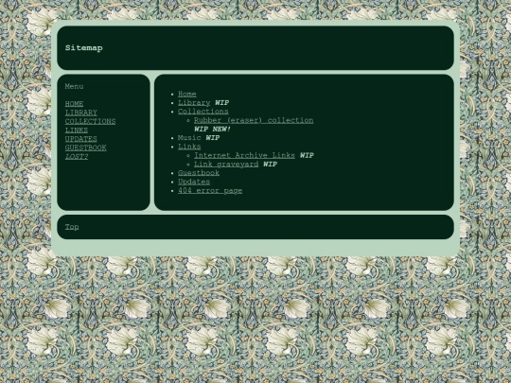Open Collections link in the sitemap list

pos(203,112)
